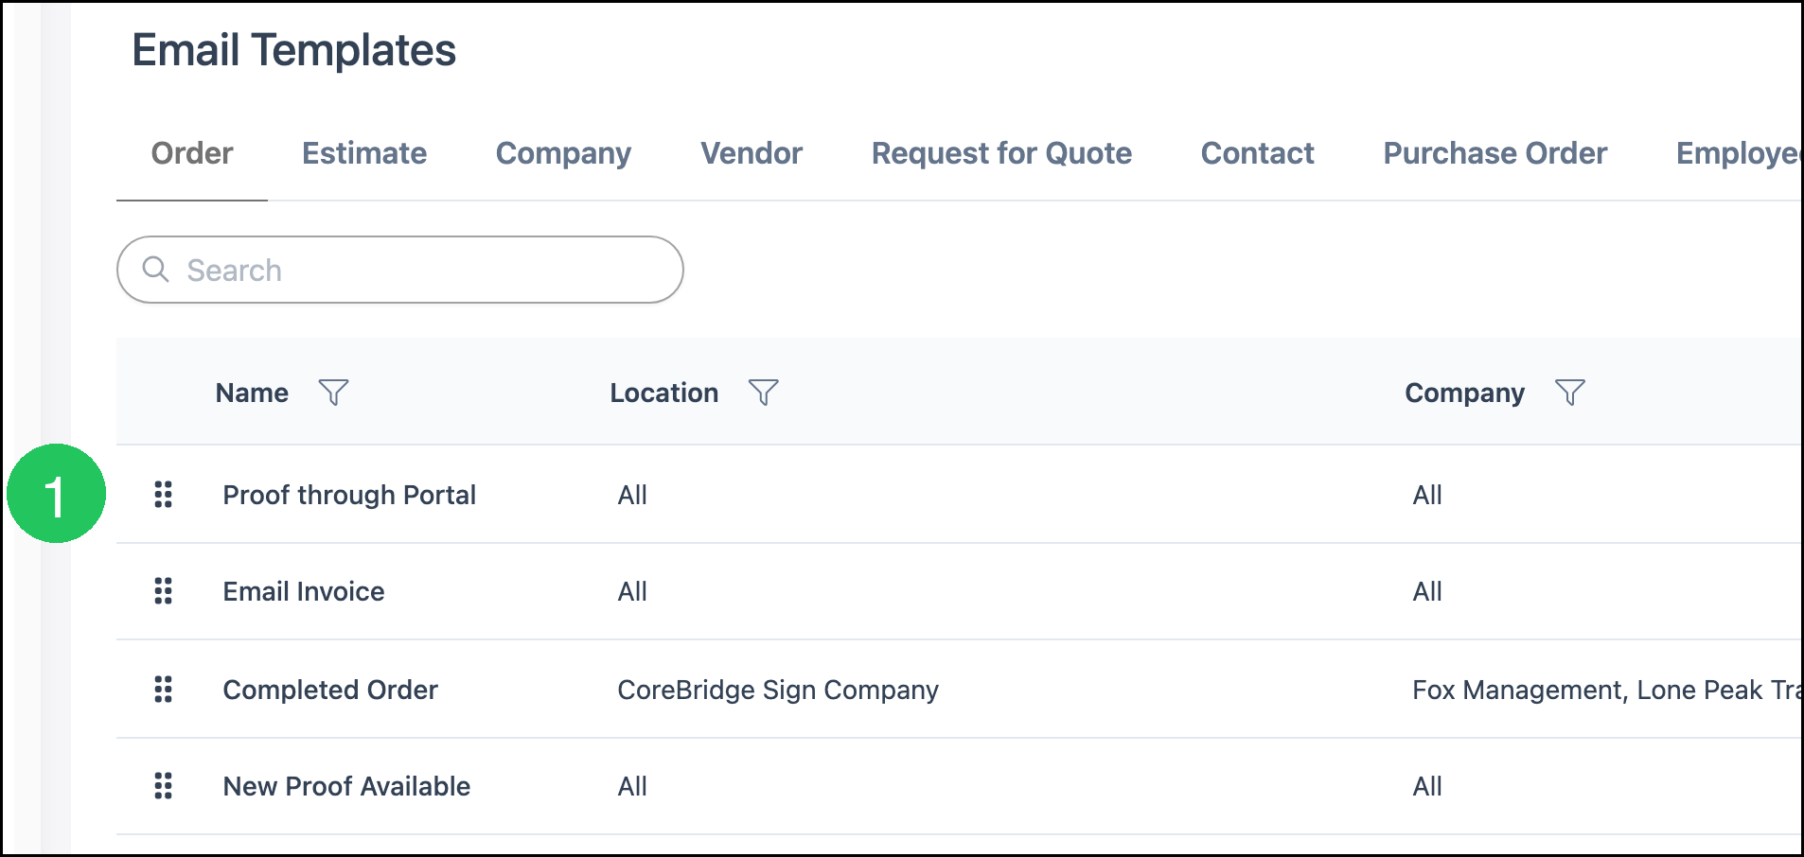The image size is (1804, 857).
Task: Open the Purchase Order tab
Action: tap(1495, 153)
